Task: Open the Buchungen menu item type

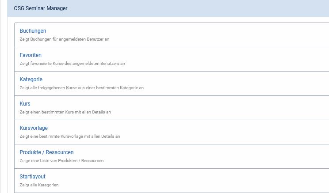Action: (x=33, y=31)
